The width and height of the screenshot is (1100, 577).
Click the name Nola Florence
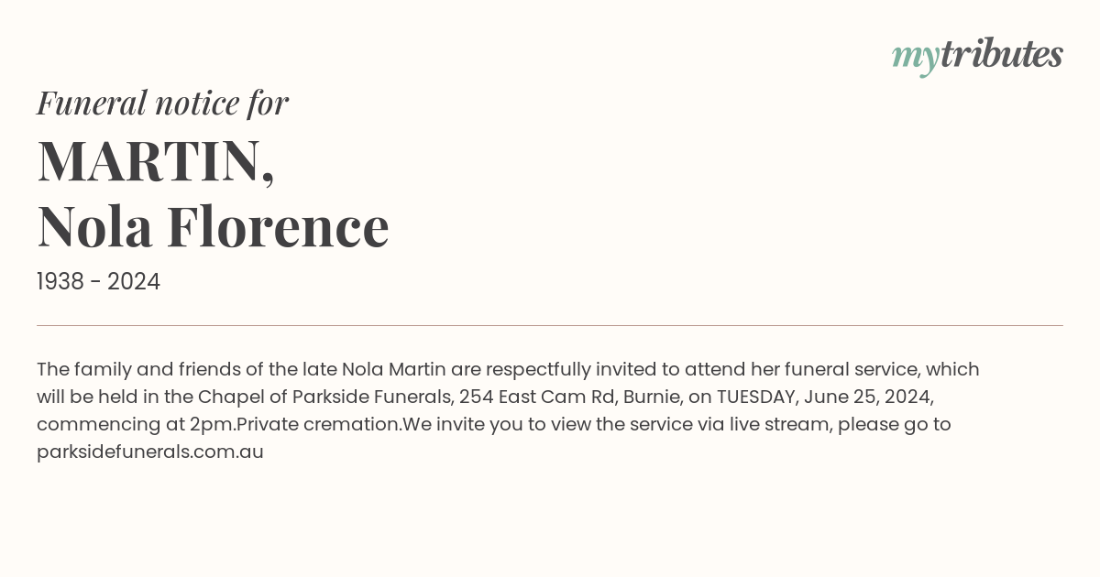[213, 227]
